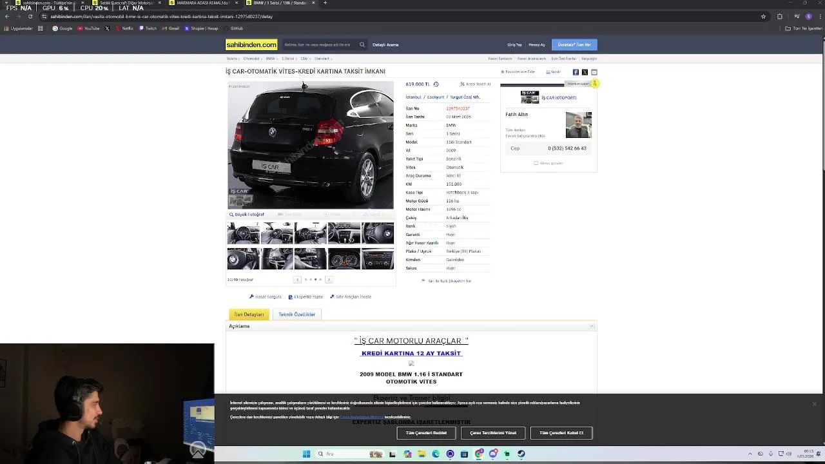Select İlan Detayları tab
Screen dimensions: 825x464
[x=249, y=314]
